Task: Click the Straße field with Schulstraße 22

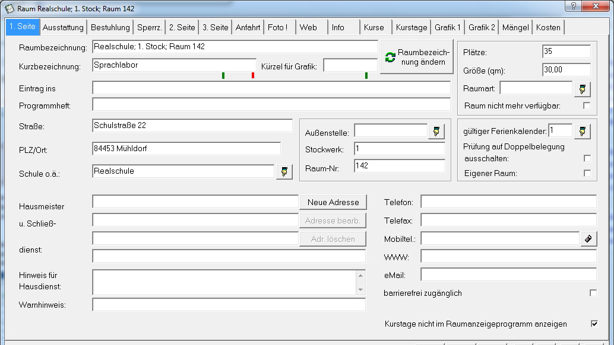Action: click(x=192, y=126)
